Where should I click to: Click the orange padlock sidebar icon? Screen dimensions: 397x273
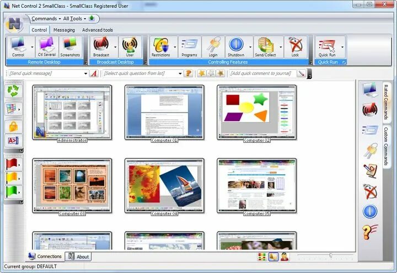click(x=13, y=127)
